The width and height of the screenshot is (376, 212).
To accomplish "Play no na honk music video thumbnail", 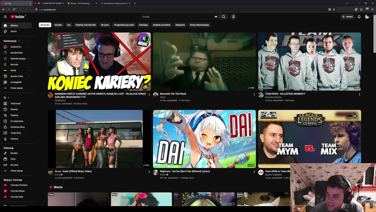I will tap(99, 139).
